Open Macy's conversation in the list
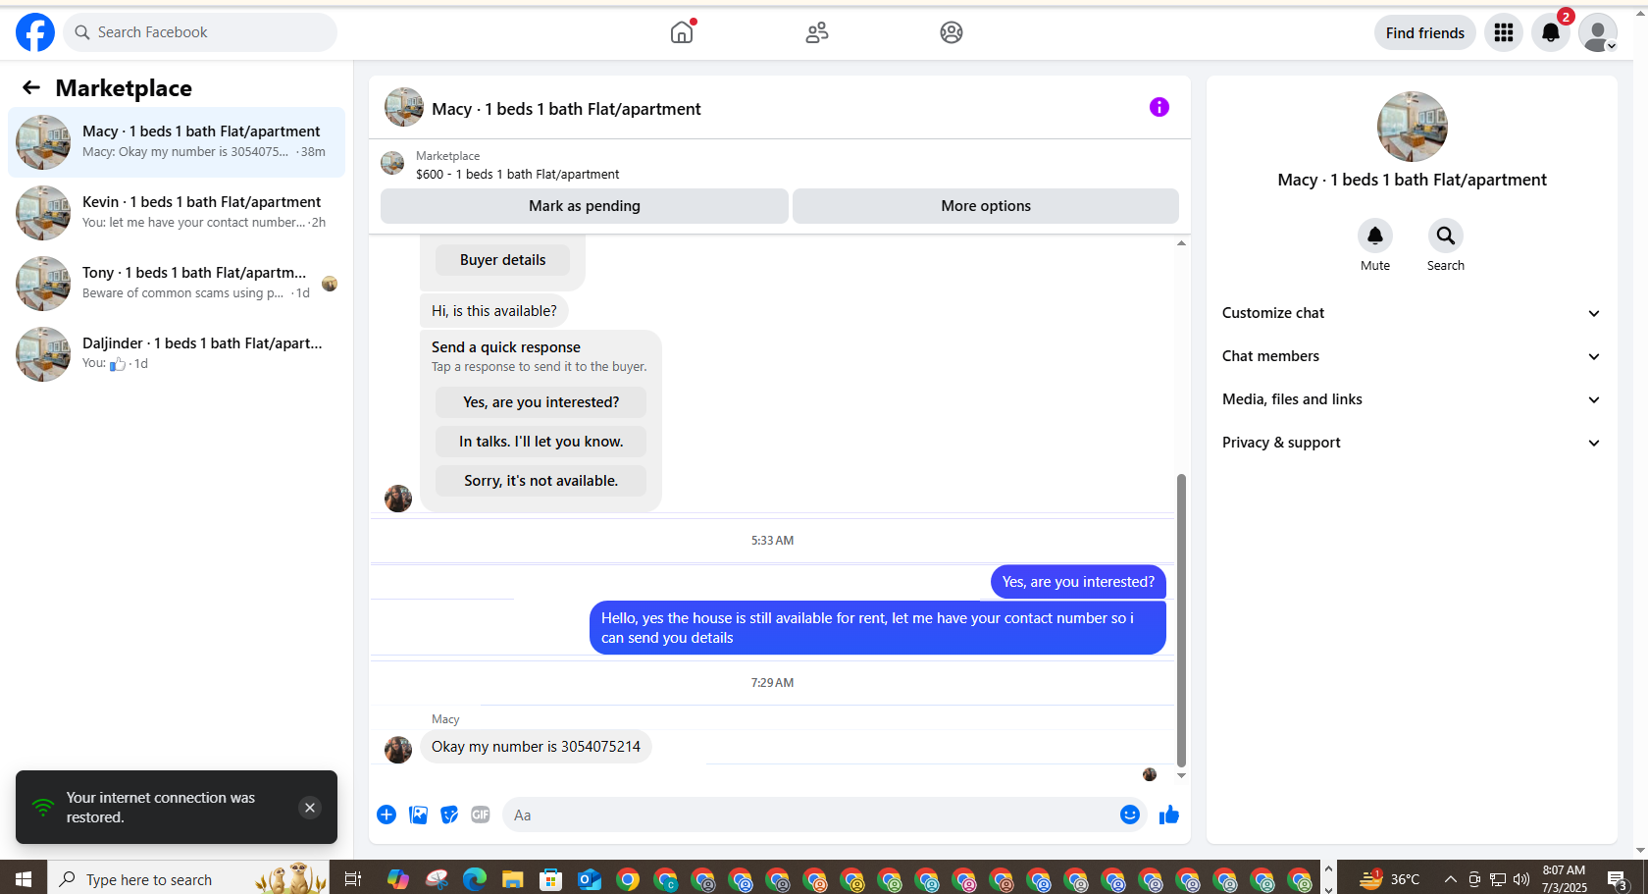1648x894 pixels. (x=177, y=142)
